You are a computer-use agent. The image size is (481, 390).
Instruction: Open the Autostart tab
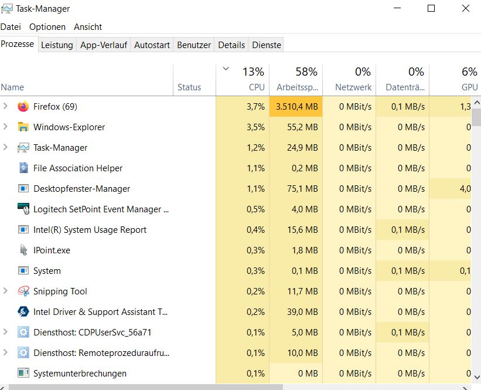(152, 45)
